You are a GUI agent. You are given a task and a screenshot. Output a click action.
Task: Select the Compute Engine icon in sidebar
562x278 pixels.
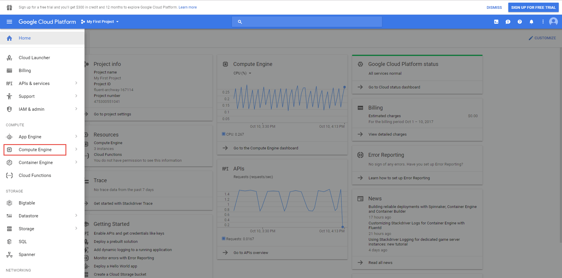(x=9, y=149)
